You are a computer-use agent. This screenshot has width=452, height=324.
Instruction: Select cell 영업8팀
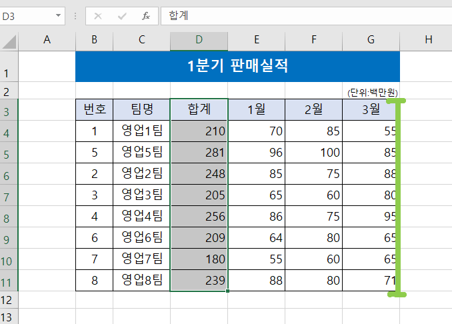coord(141,280)
